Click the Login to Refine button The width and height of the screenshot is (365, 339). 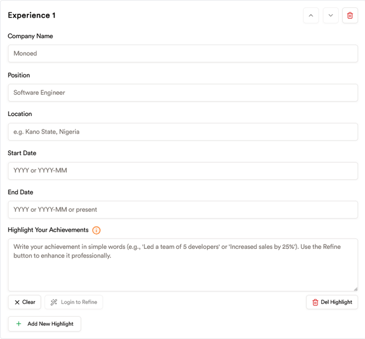point(74,302)
